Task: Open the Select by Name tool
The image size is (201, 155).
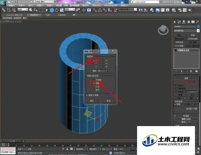Action: coord(35,10)
